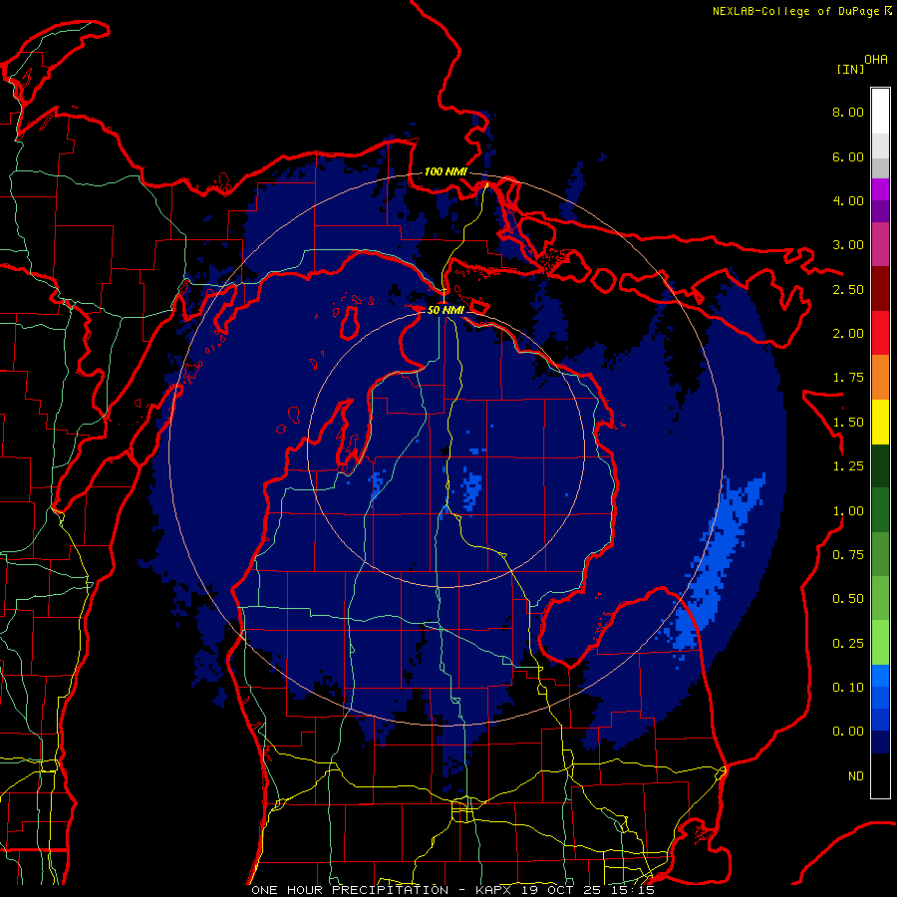897x897 pixels.
Task: Pick the black ND swatch at legend bottom
Action: click(880, 775)
